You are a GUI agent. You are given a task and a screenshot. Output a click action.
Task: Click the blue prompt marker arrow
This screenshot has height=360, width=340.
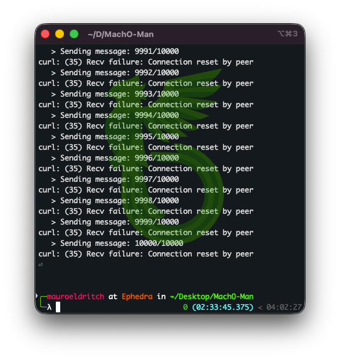pos(37,296)
